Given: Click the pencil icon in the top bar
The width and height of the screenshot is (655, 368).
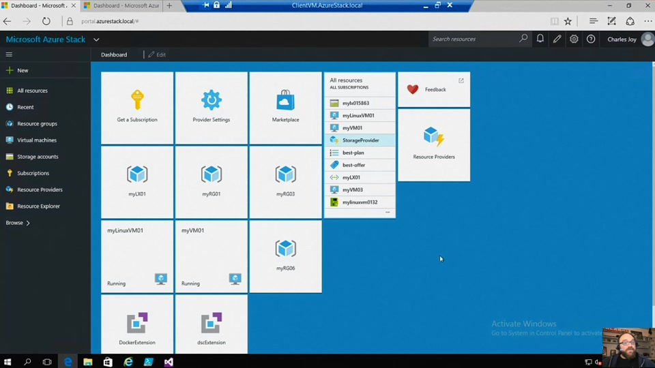Looking at the screenshot, I should click(x=557, y=39).
